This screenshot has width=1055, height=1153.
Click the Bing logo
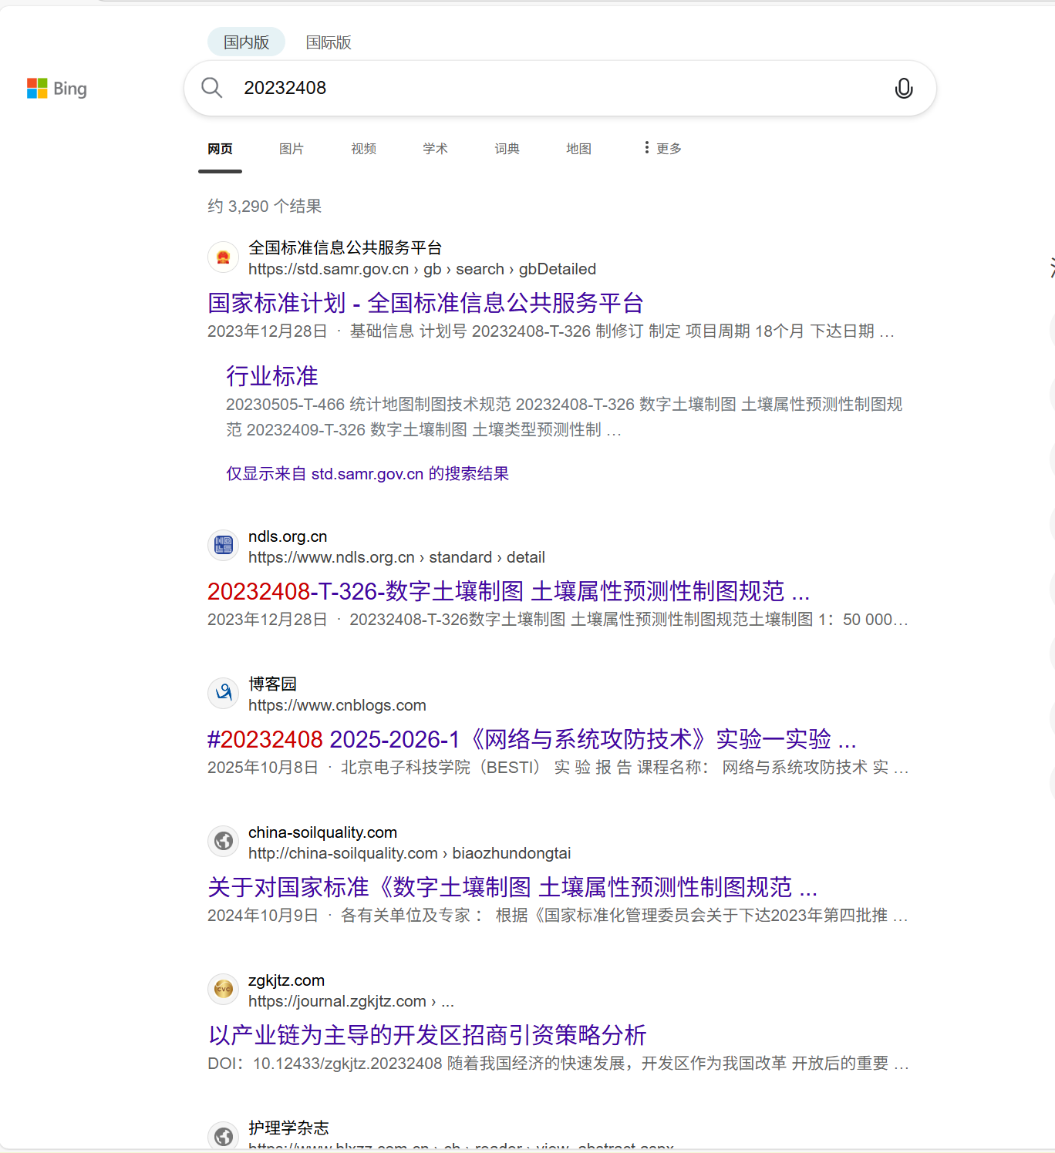pyautogui.click(x=57, y=89)
